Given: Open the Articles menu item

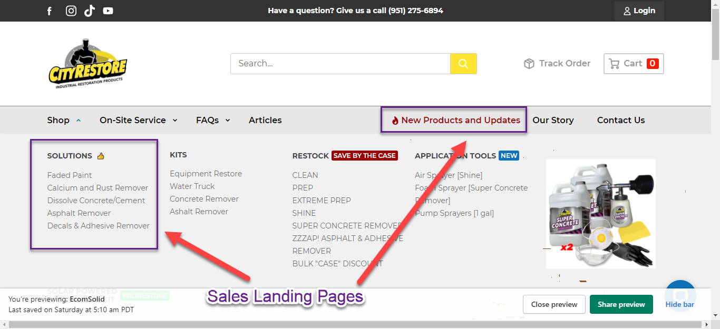Looking at the screenshot, I should pyautogui.click(x=265, y=120).
